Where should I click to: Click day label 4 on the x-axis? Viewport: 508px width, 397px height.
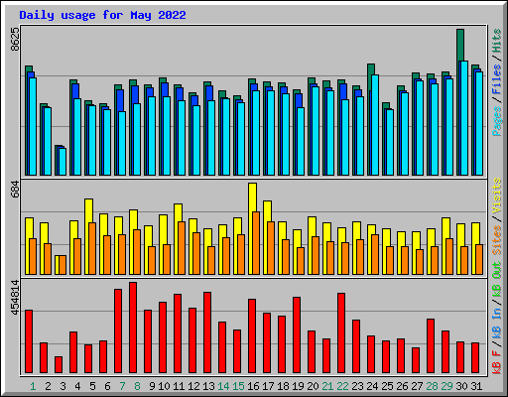click(x=77, y=386)
